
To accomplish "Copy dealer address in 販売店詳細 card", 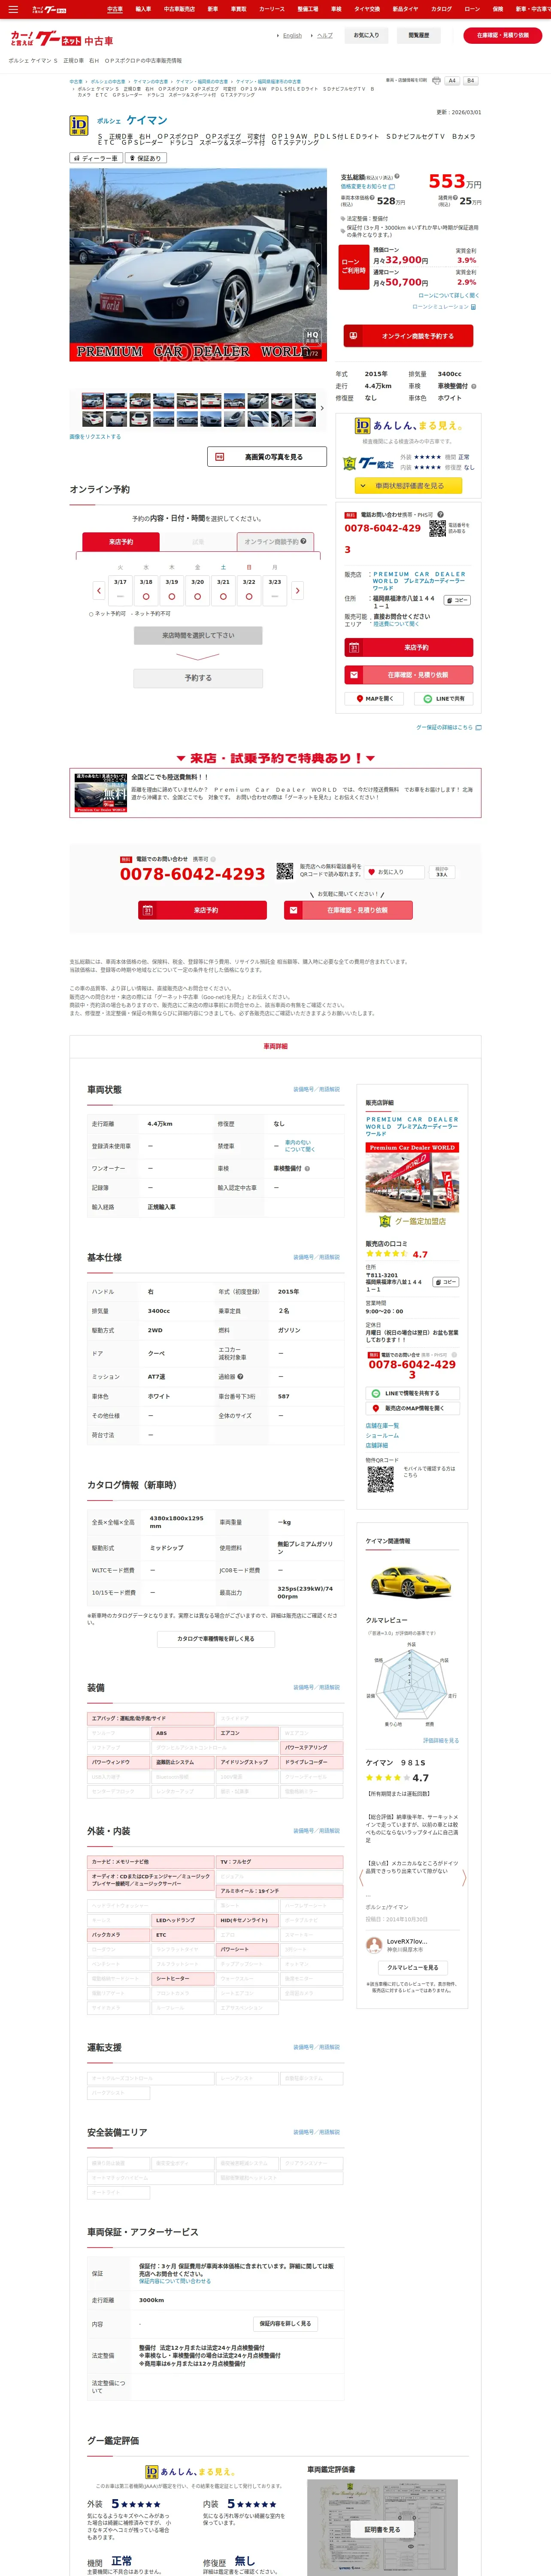I will pyautogui.click(x=446, y=1282).
